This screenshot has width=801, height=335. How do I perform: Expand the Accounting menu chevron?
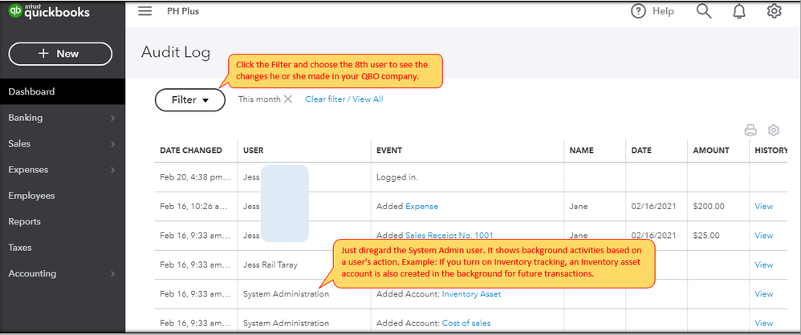tap(113, 274)
